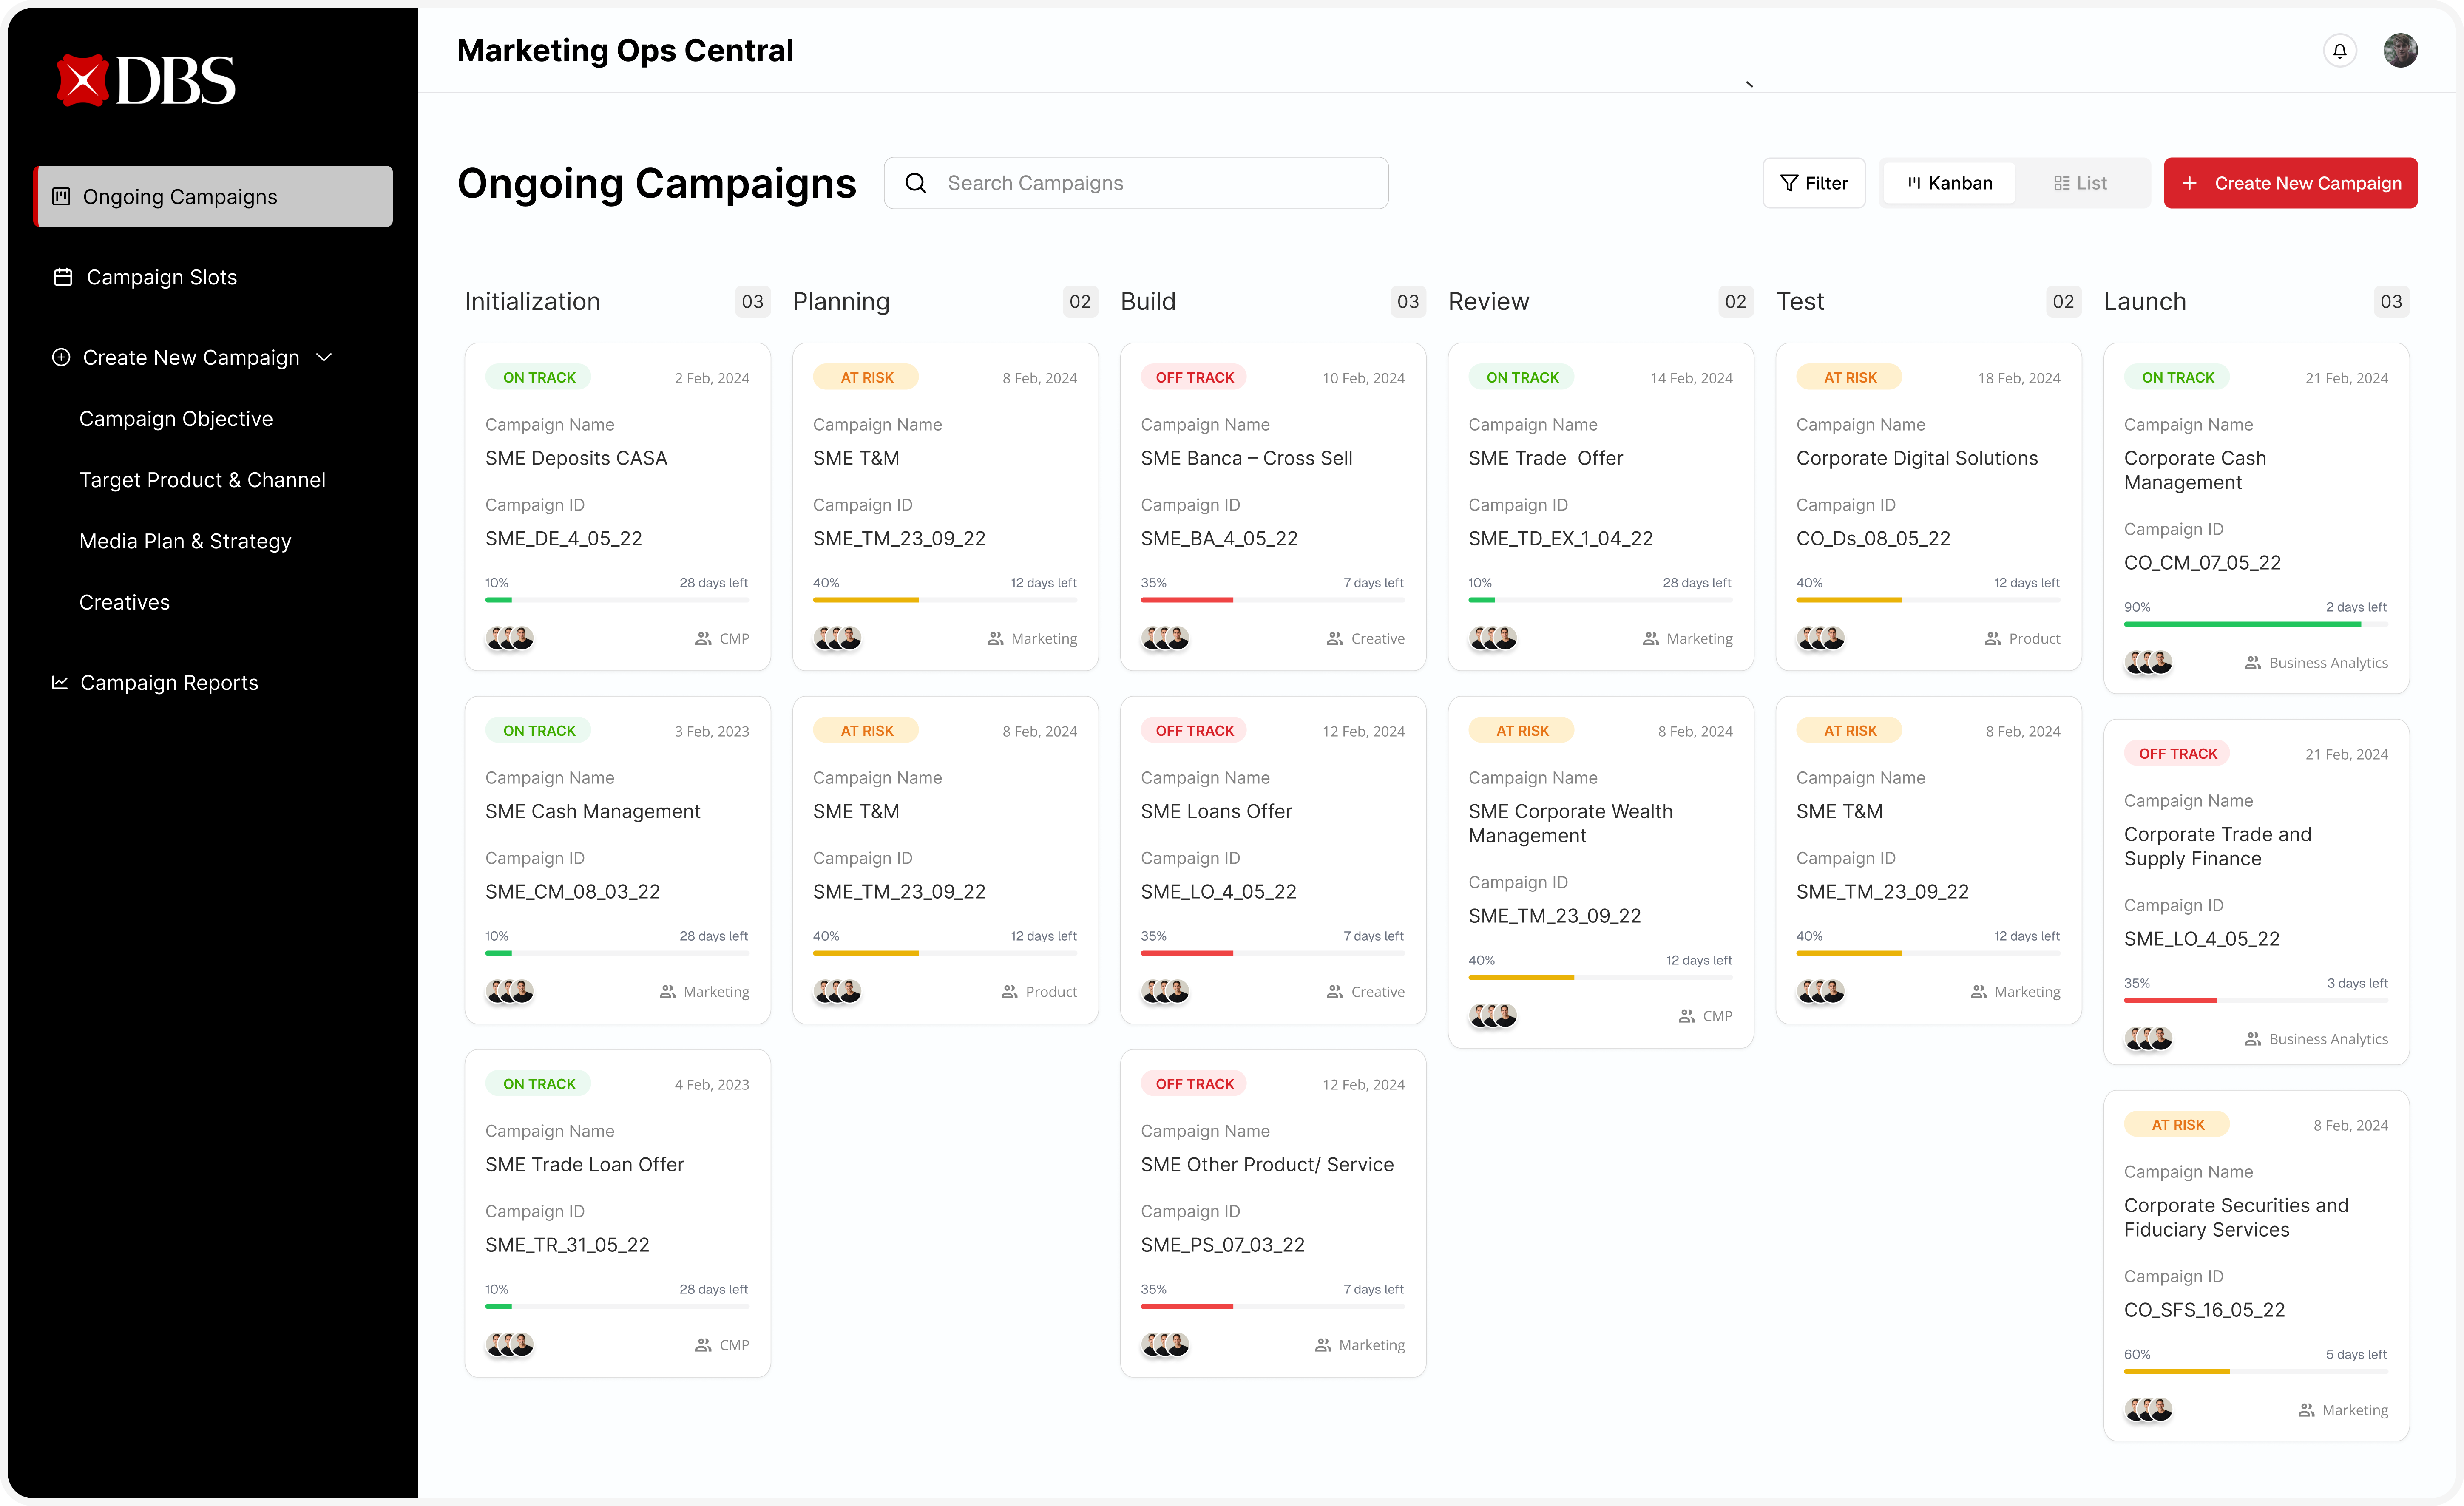Click the plus icon on red Create New Campaign button
This screenshot has width=2464, height=1506.
pos(2190,183)
